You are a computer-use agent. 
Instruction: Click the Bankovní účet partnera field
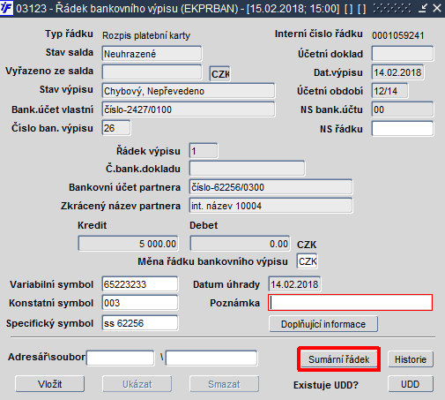click(271, 187)
